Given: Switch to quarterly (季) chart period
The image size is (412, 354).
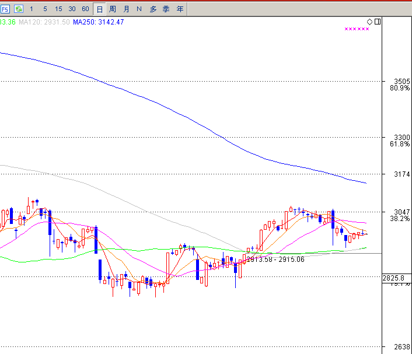Looking at the screenshot, I should point(166,9).
